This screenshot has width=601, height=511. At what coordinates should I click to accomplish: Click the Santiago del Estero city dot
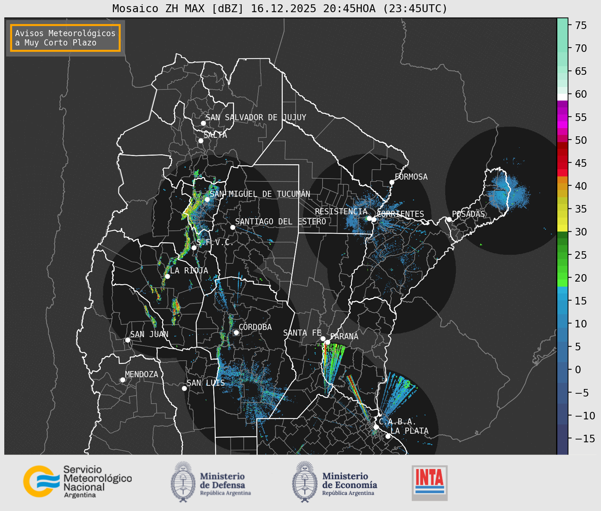pyautogui.click(x=233, y=227)
